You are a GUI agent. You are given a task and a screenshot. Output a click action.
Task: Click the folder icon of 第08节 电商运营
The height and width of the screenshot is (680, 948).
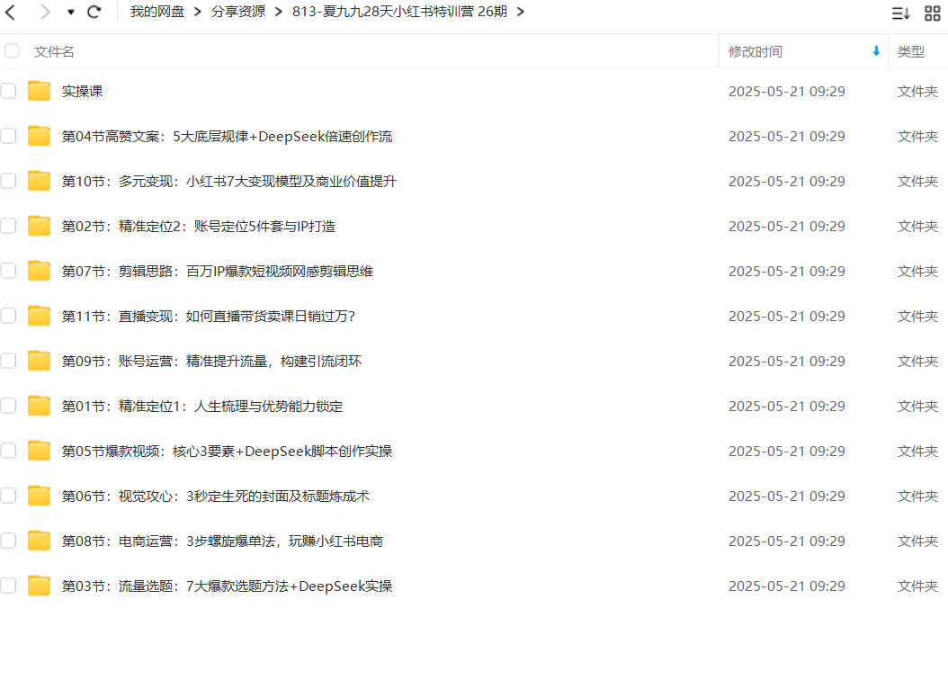pyautogui.click(x=40, y=541)
